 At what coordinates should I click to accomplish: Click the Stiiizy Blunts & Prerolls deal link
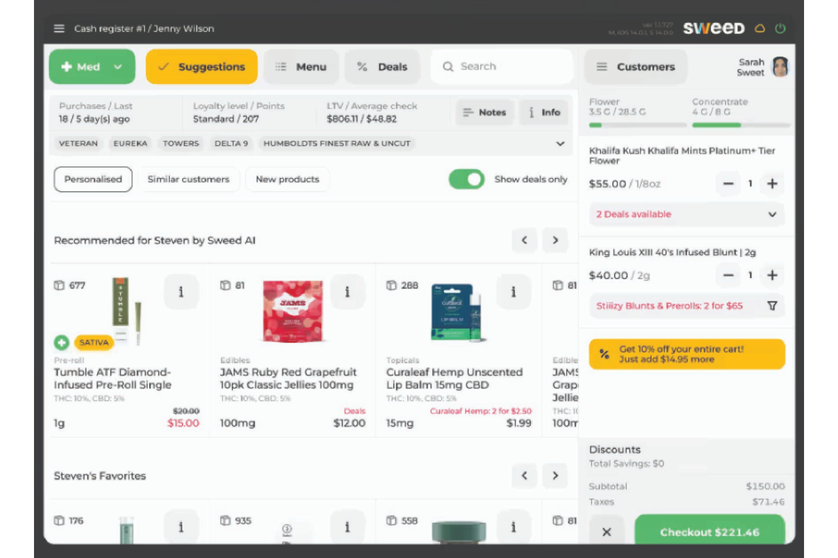669,306
